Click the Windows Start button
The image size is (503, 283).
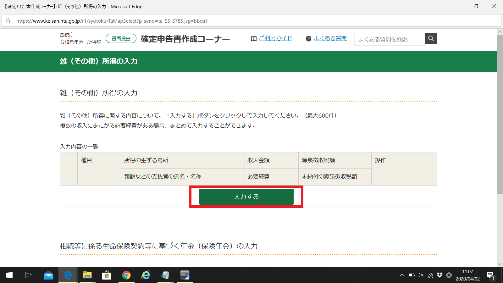click(9, 275)
